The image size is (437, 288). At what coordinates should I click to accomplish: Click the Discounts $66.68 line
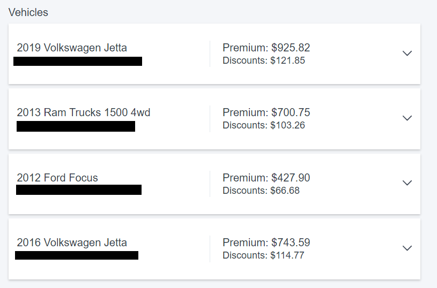tap(261, 191)
